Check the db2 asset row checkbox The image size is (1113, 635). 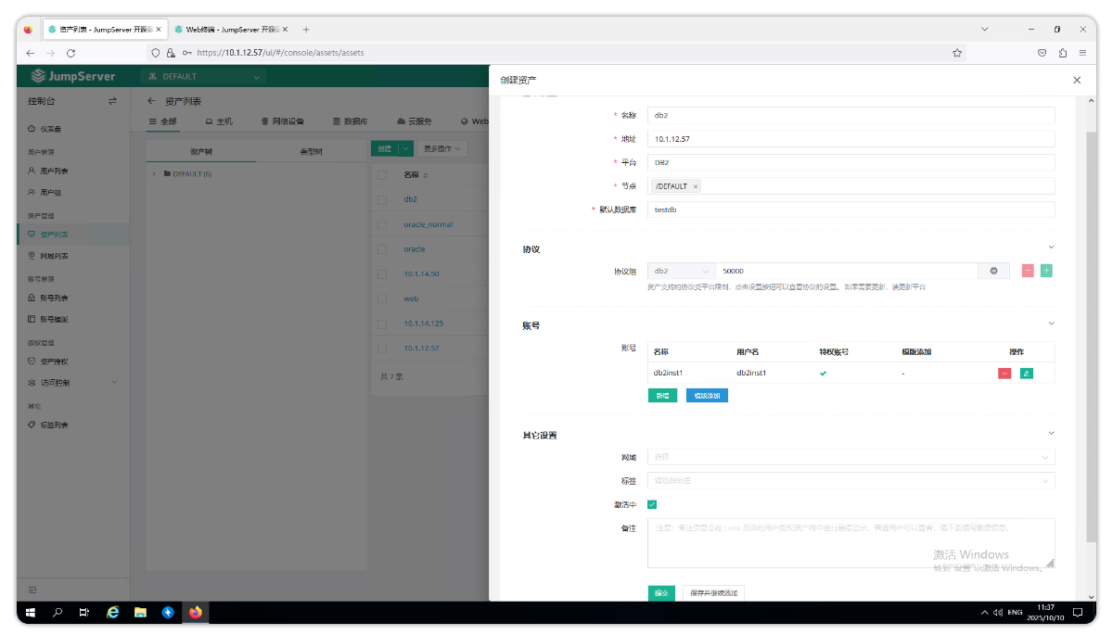click(x=382, y=199)
